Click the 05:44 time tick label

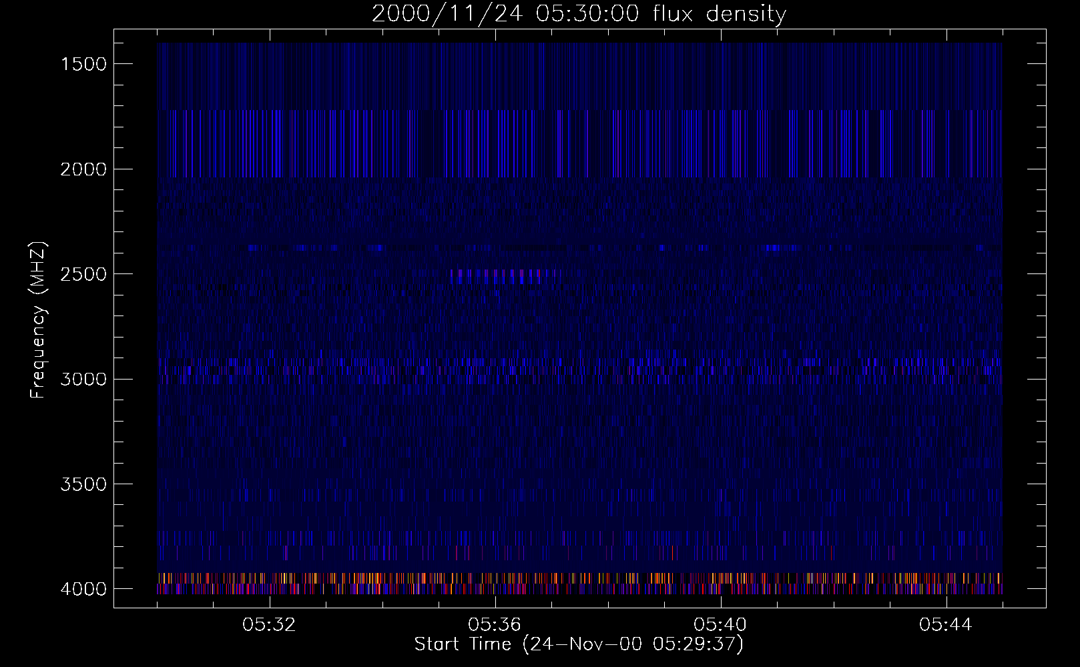coord(946,625)
